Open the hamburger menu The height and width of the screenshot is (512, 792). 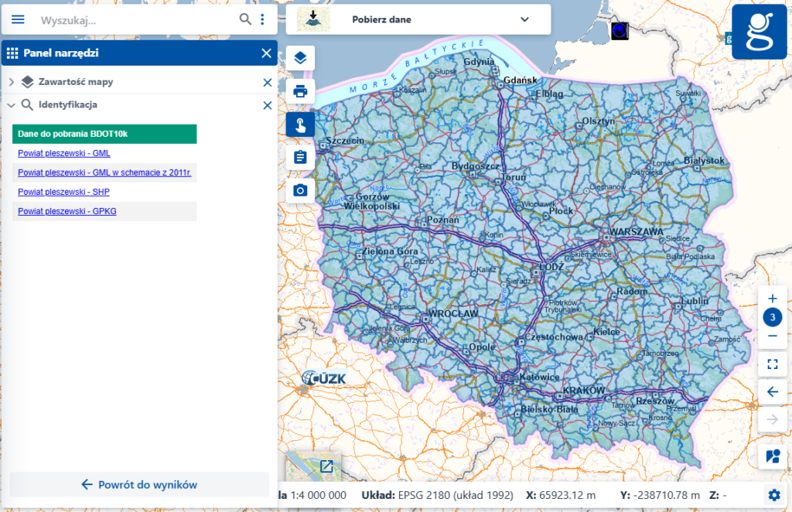click(17, 19)
